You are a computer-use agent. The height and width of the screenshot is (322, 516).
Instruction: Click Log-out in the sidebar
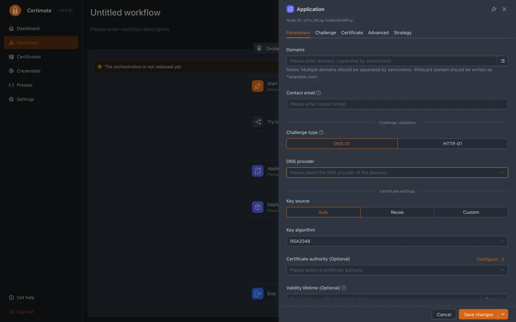[41, 312]
